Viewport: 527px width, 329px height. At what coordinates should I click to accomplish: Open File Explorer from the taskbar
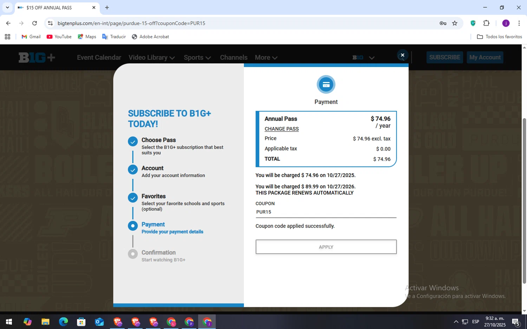coord(45,322)
